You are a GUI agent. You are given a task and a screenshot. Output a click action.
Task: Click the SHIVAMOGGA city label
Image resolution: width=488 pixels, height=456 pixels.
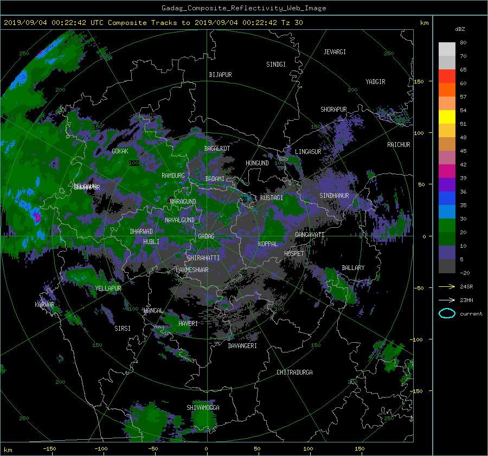tap(203, 408)
